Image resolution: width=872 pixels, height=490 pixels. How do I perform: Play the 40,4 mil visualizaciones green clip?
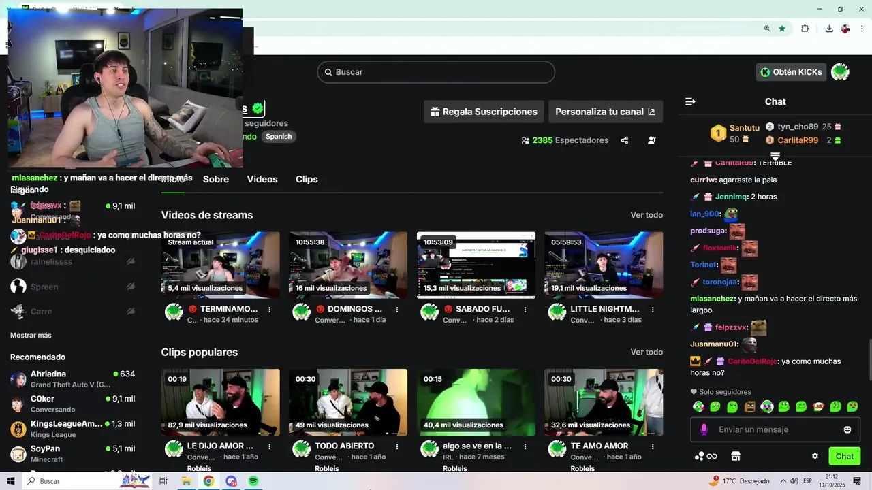[476, 402]
